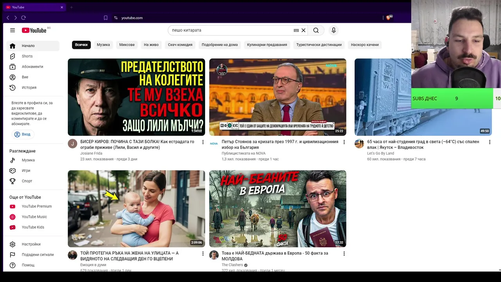
Task: Play the NOVA interview thumbnail
Action: pos(278,97)
